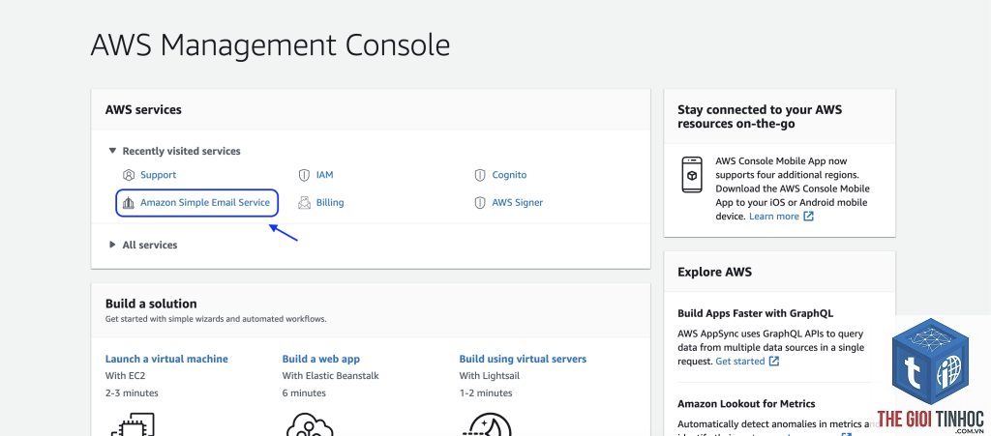The width and height of the screenshot is (991, 436).
Task: Click the EC2 virtual machine chip icon
Action: tap(133, 424)
